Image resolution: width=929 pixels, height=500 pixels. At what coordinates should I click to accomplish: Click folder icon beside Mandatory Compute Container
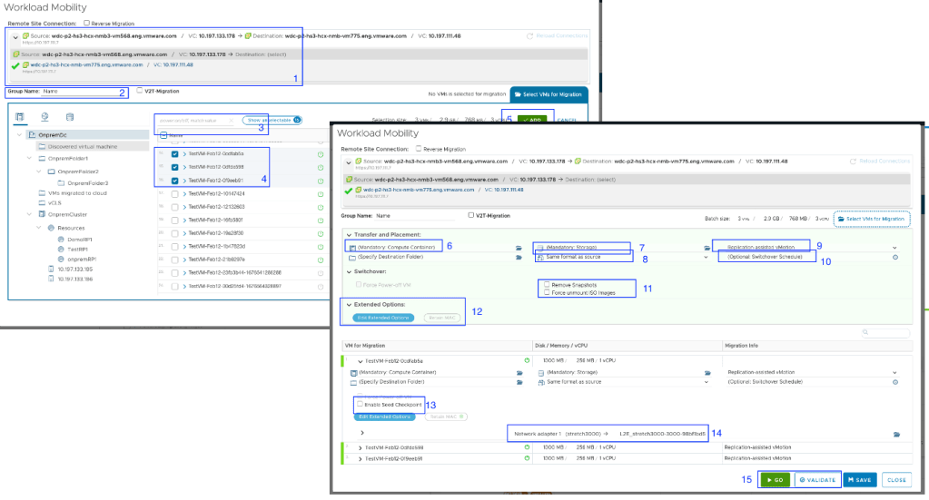519,247
